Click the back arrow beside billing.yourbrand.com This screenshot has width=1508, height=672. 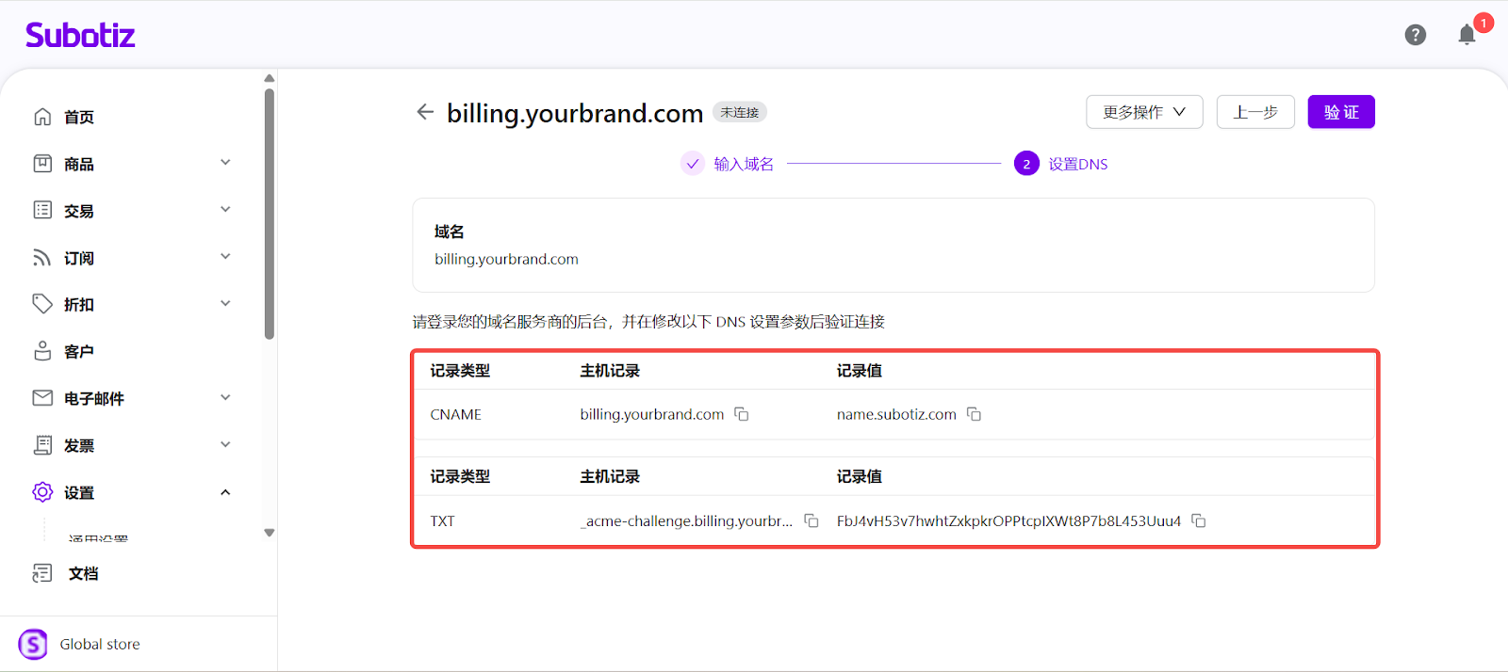tap(425, 112)
